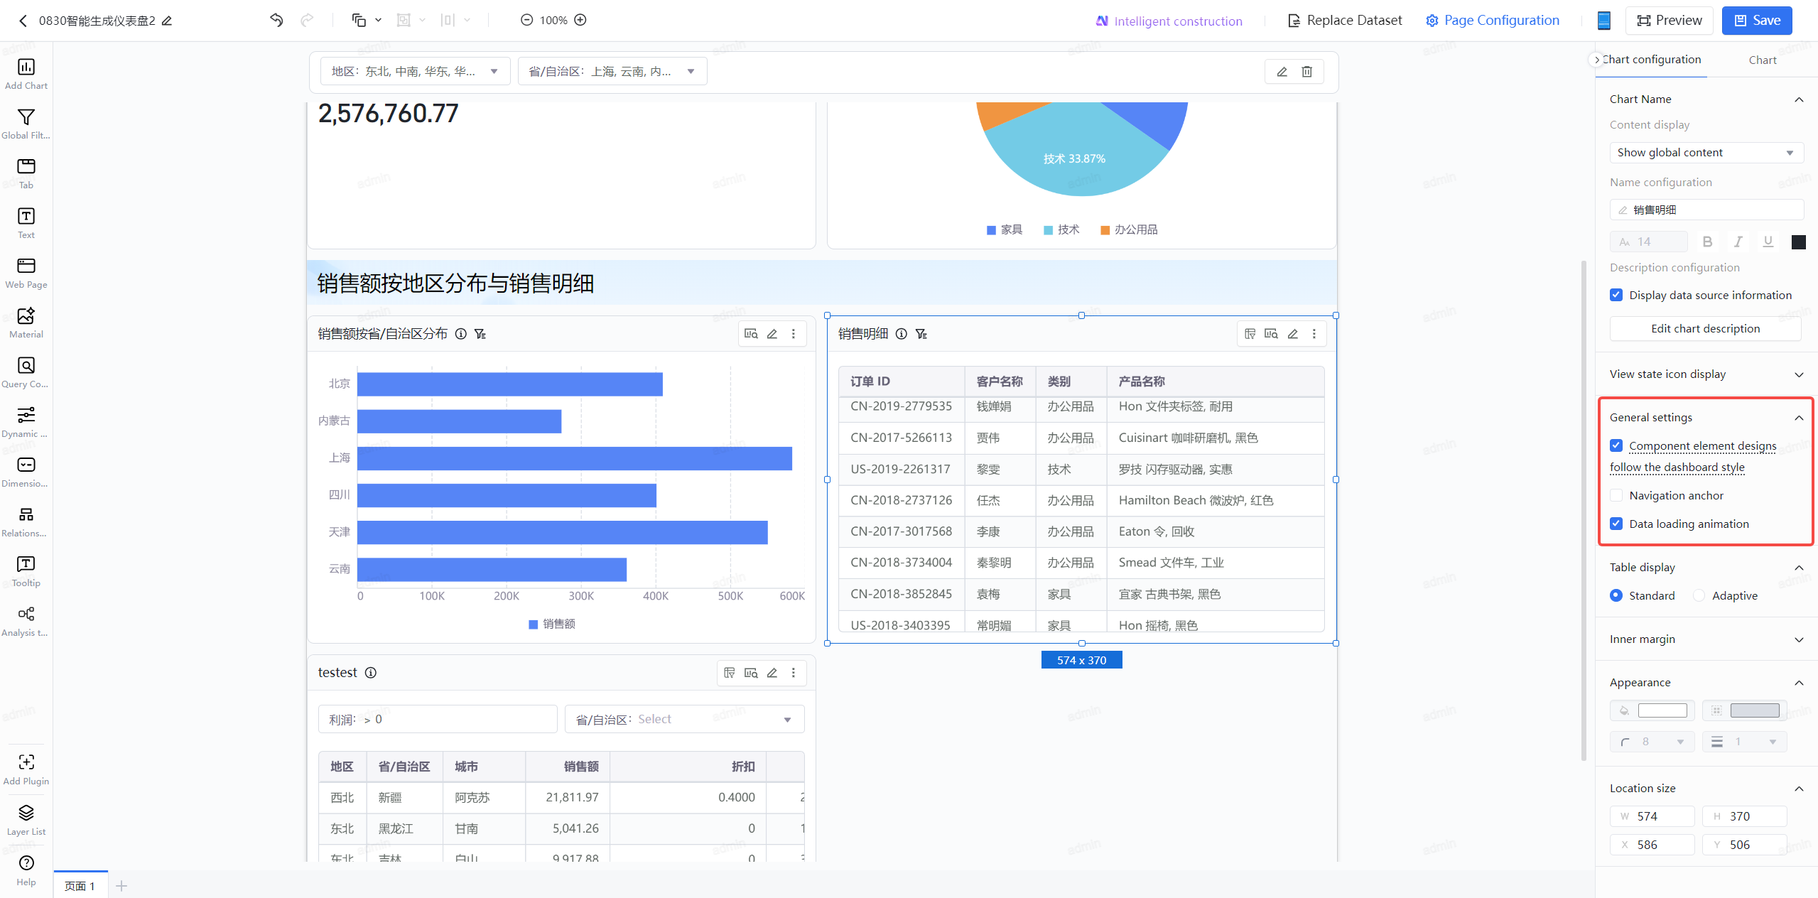This screenshot has width=1818, height=898.
Task: Select the 页面 1 page tab
Action: [80, 885]
